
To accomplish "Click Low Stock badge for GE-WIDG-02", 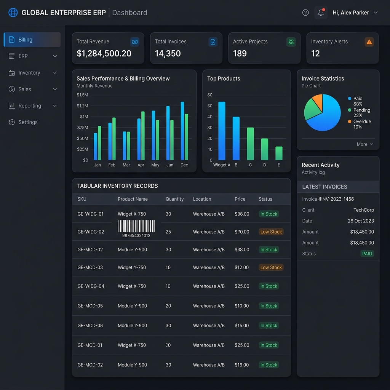I will point(271,232).
